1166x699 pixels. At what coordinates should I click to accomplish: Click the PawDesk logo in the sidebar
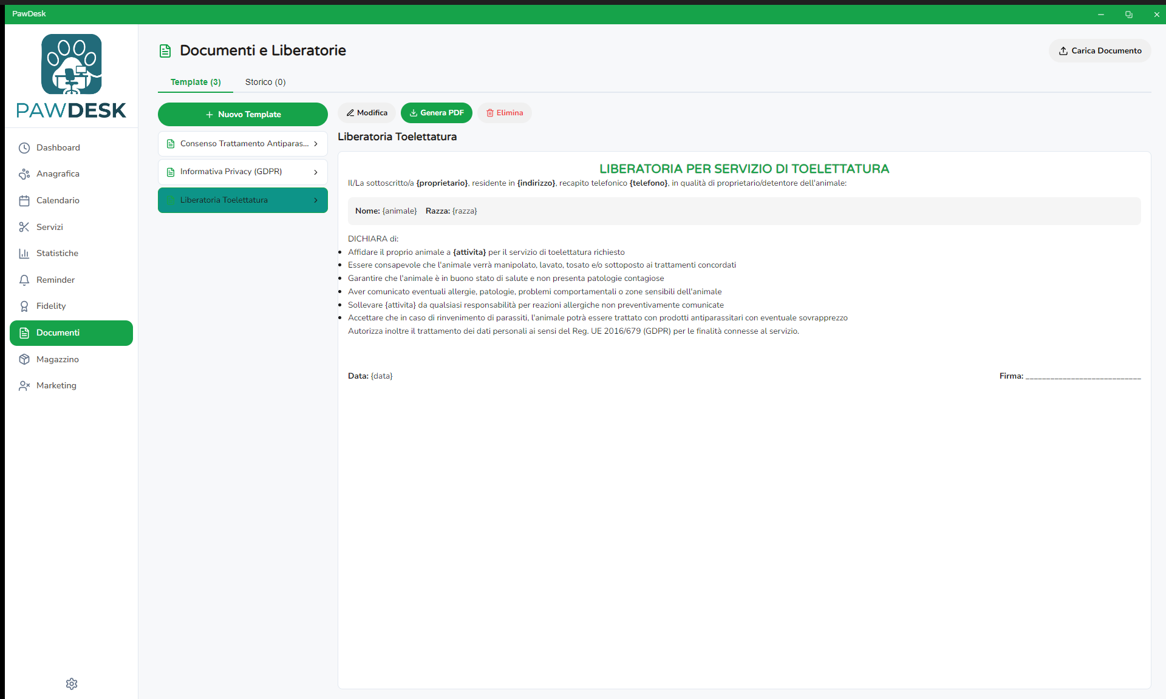(71, 76)
